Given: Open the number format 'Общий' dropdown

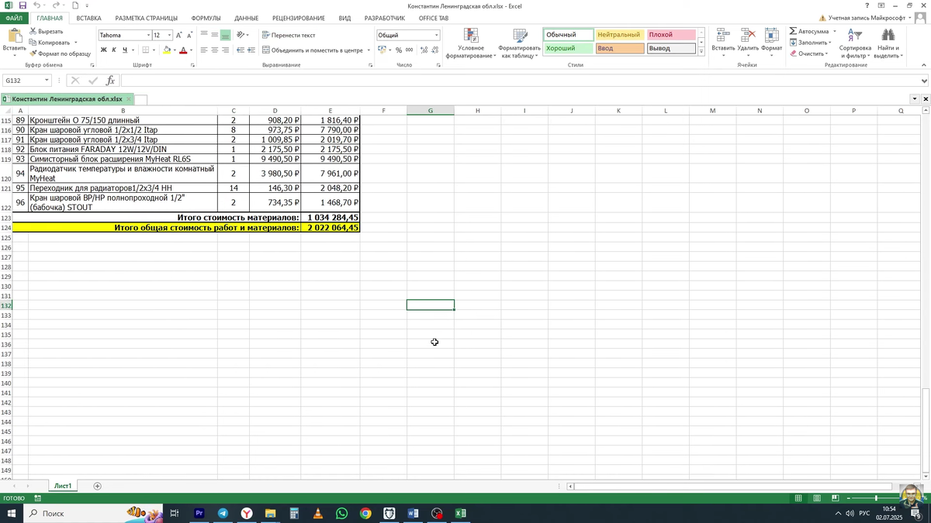Looking at the screenshot, I should [x=437, y=36].
